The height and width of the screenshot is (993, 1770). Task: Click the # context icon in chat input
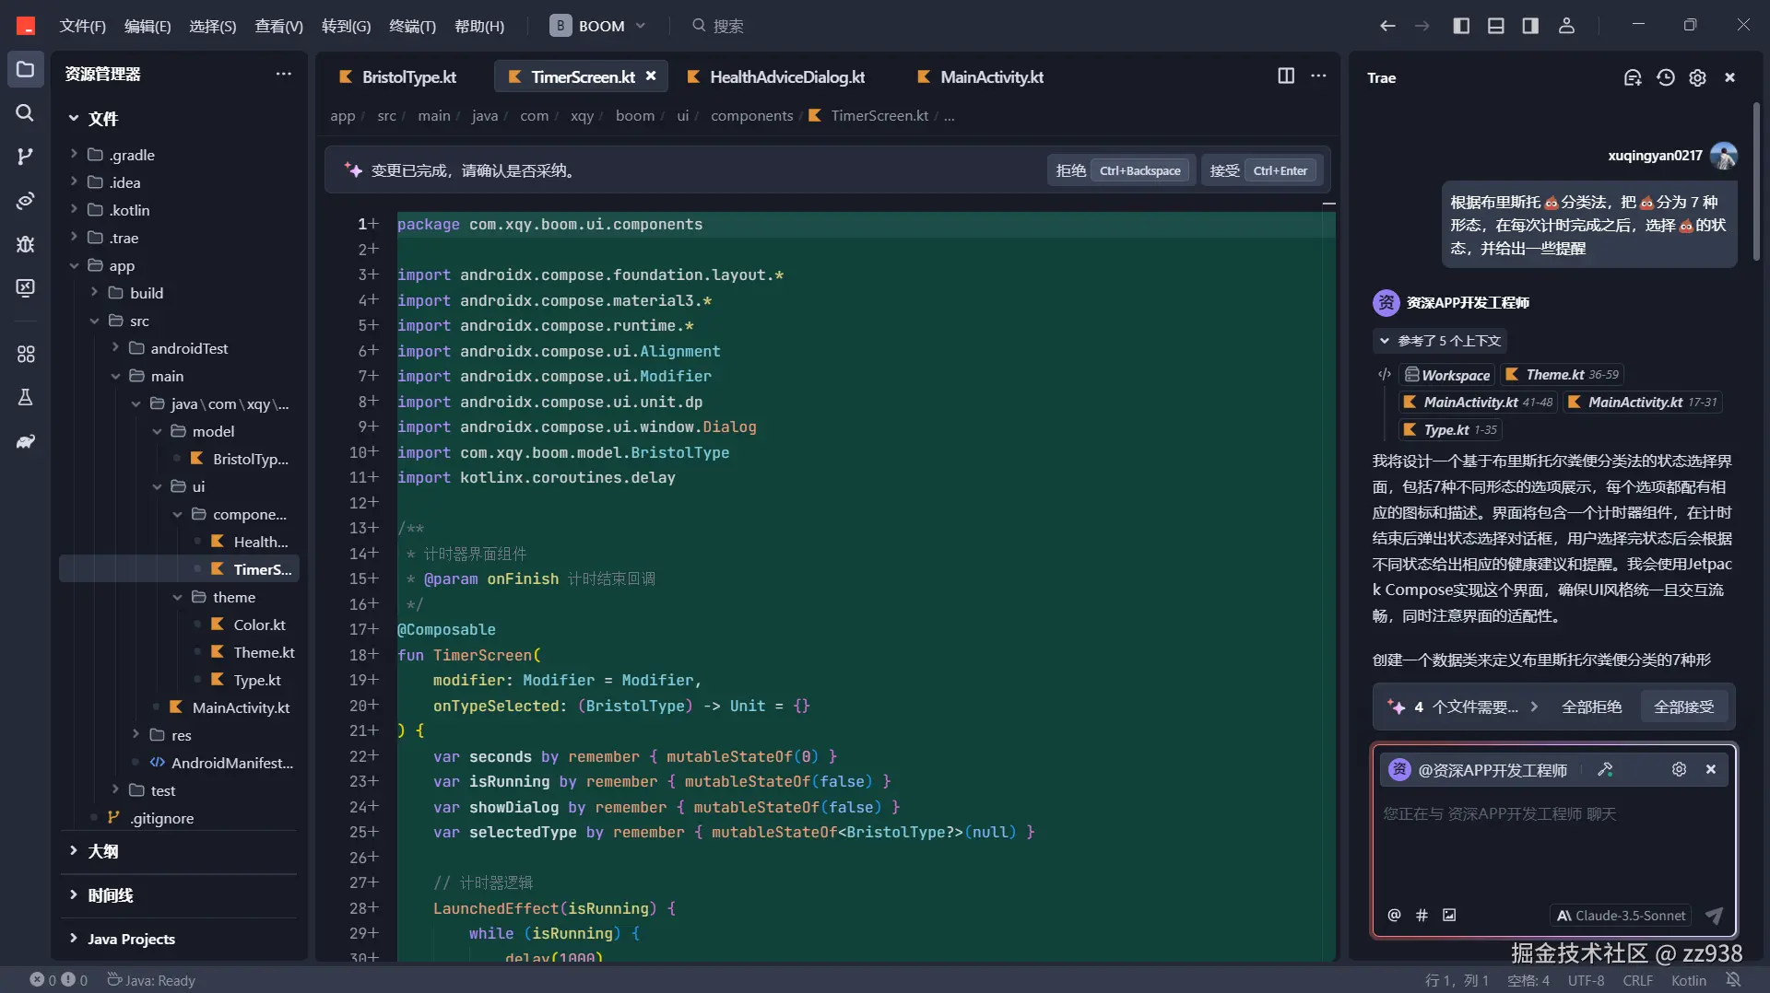point(1422,915)
